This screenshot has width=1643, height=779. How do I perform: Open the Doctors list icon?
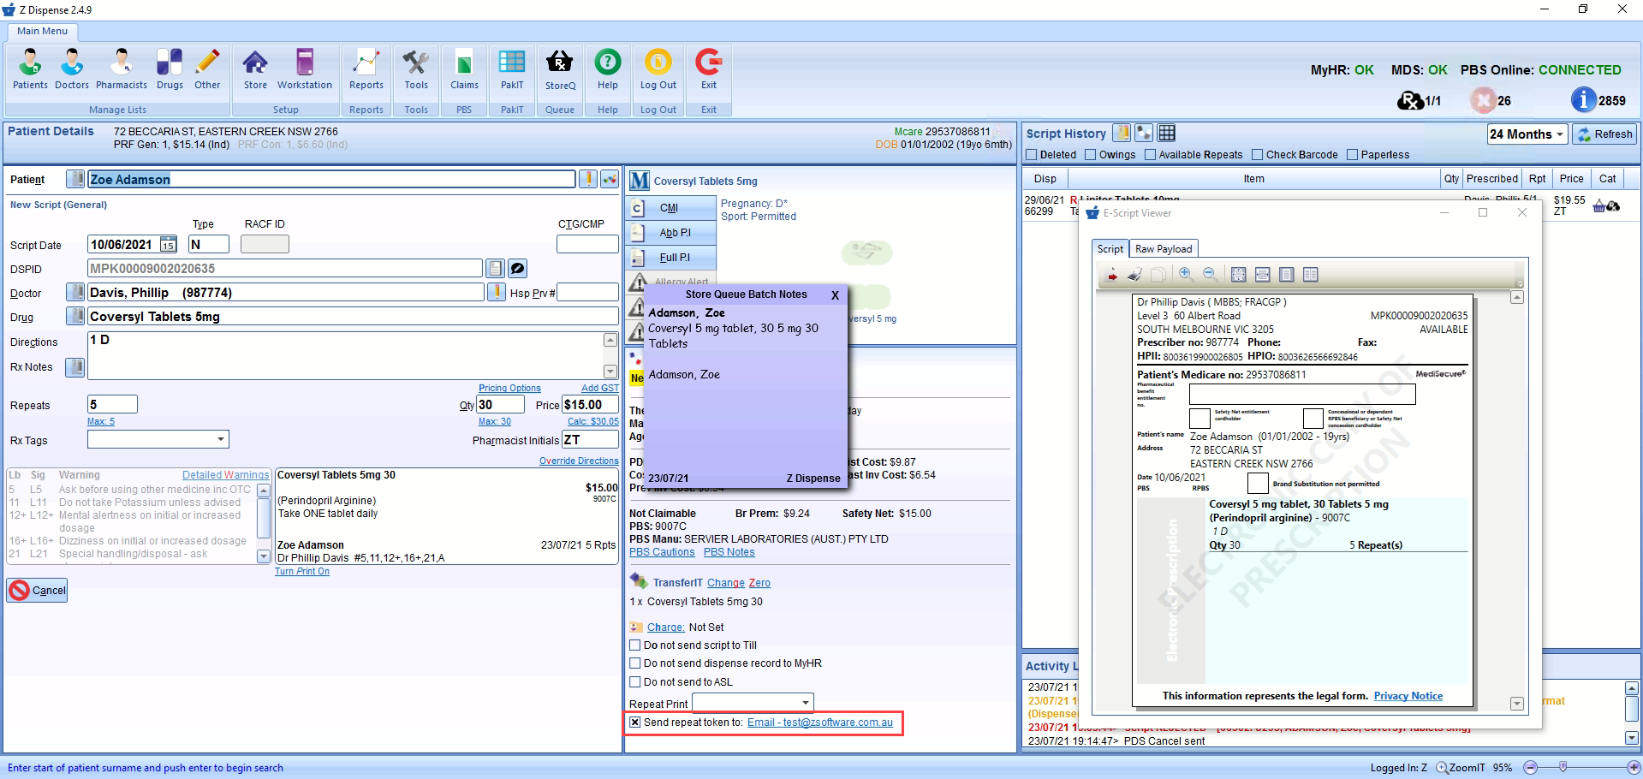click(x=72, y=68)
